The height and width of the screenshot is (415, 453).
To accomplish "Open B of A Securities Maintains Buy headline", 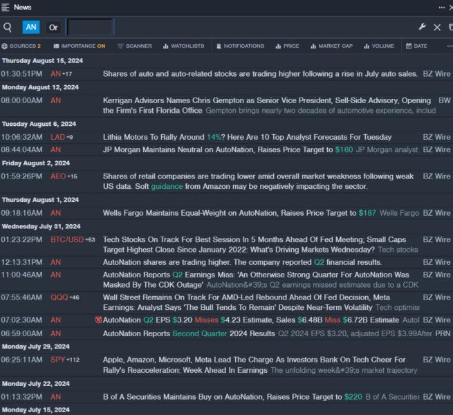I will click(x=232, y=397).
